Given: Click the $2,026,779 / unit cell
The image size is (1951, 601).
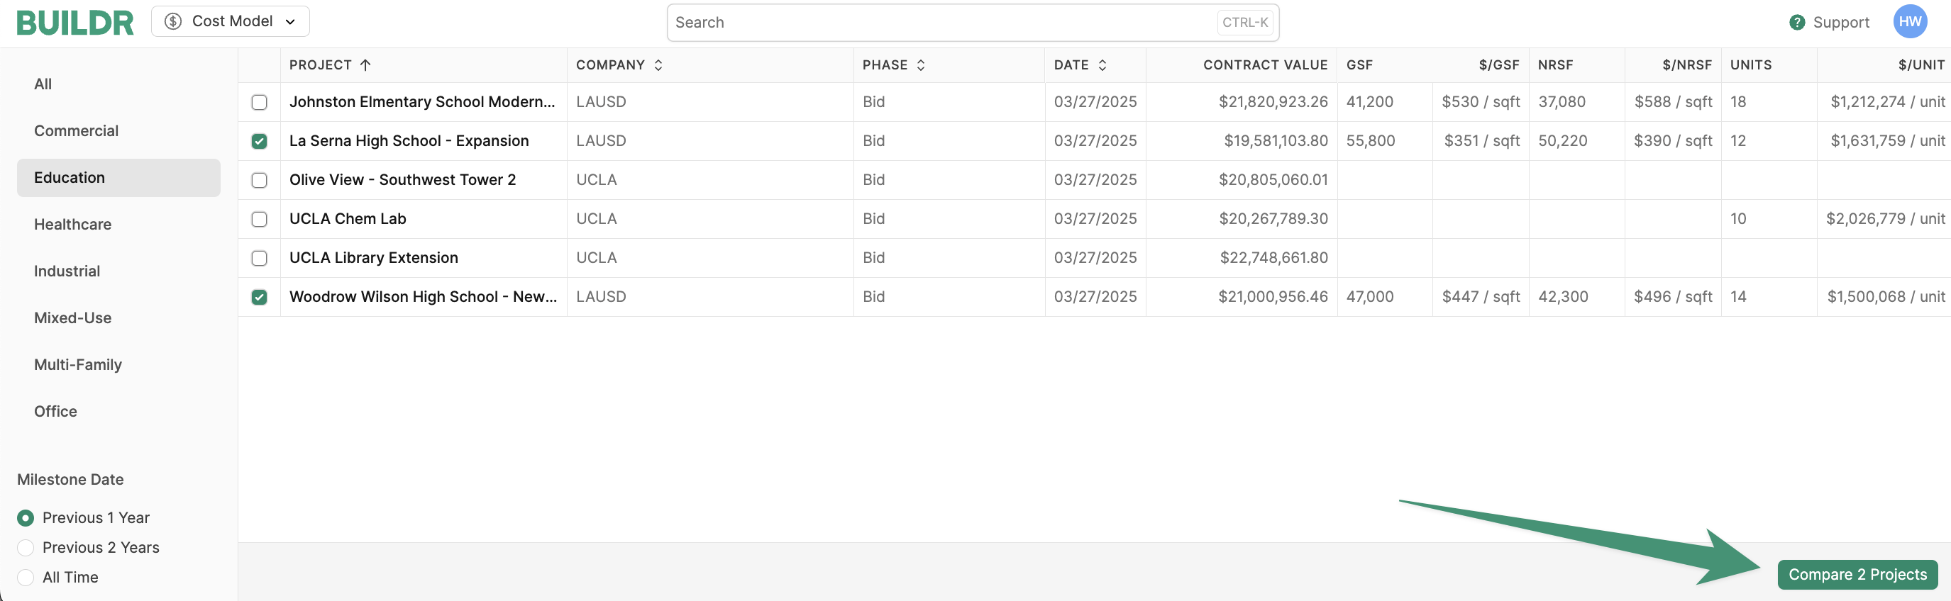Looking at the screenshot, I should (1885, 219).
